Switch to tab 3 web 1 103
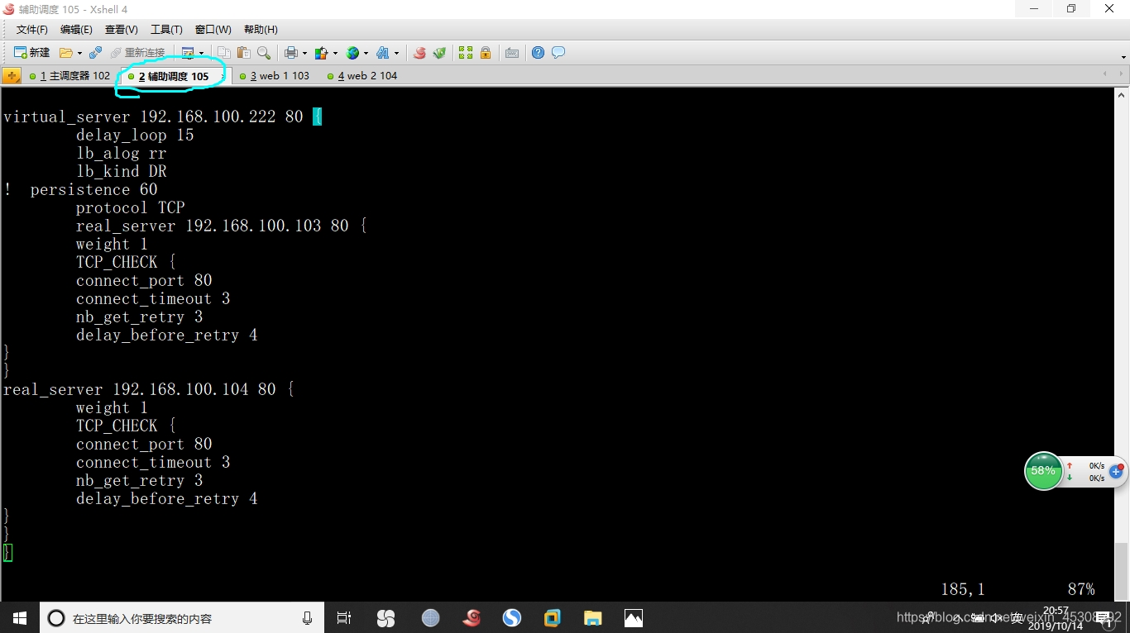This screenshot has height=633, width=1130. pyautogui.click(x=274, y=76)
